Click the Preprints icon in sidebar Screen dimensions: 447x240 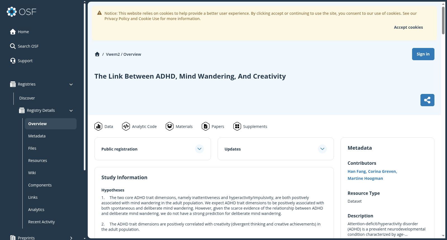(x=13, y=238)
